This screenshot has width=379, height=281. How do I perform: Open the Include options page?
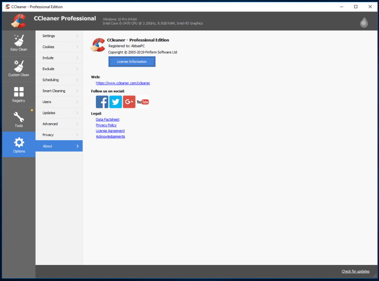pos(59,58)
